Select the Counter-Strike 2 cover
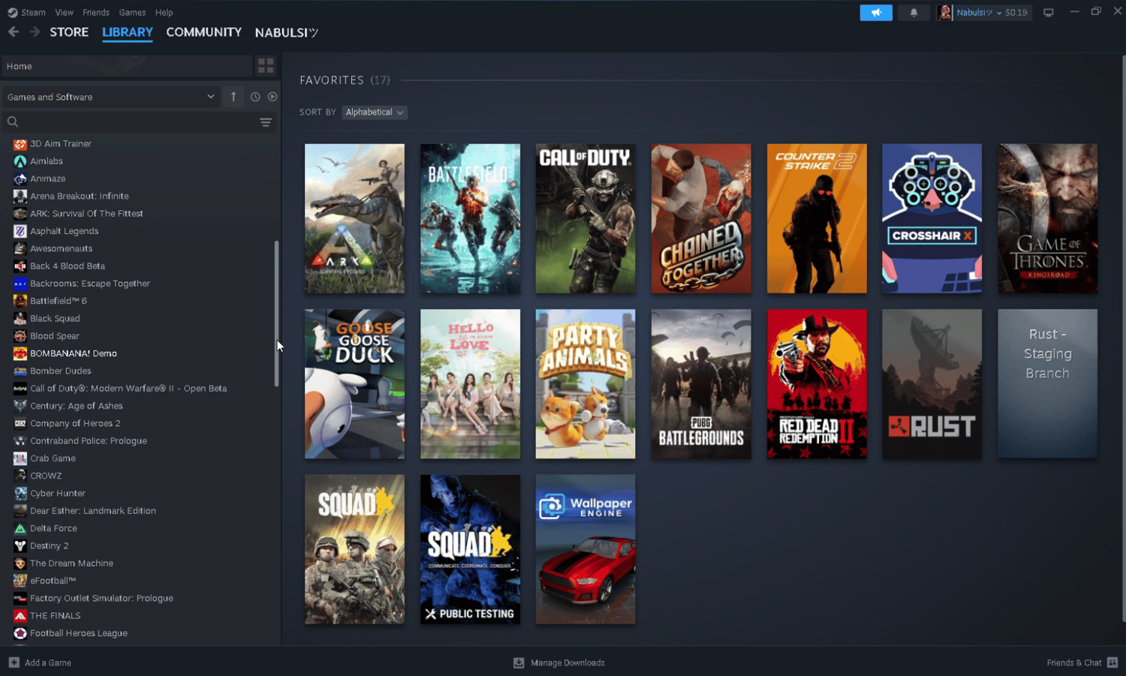1126x676 pixels. pos(817,218)
